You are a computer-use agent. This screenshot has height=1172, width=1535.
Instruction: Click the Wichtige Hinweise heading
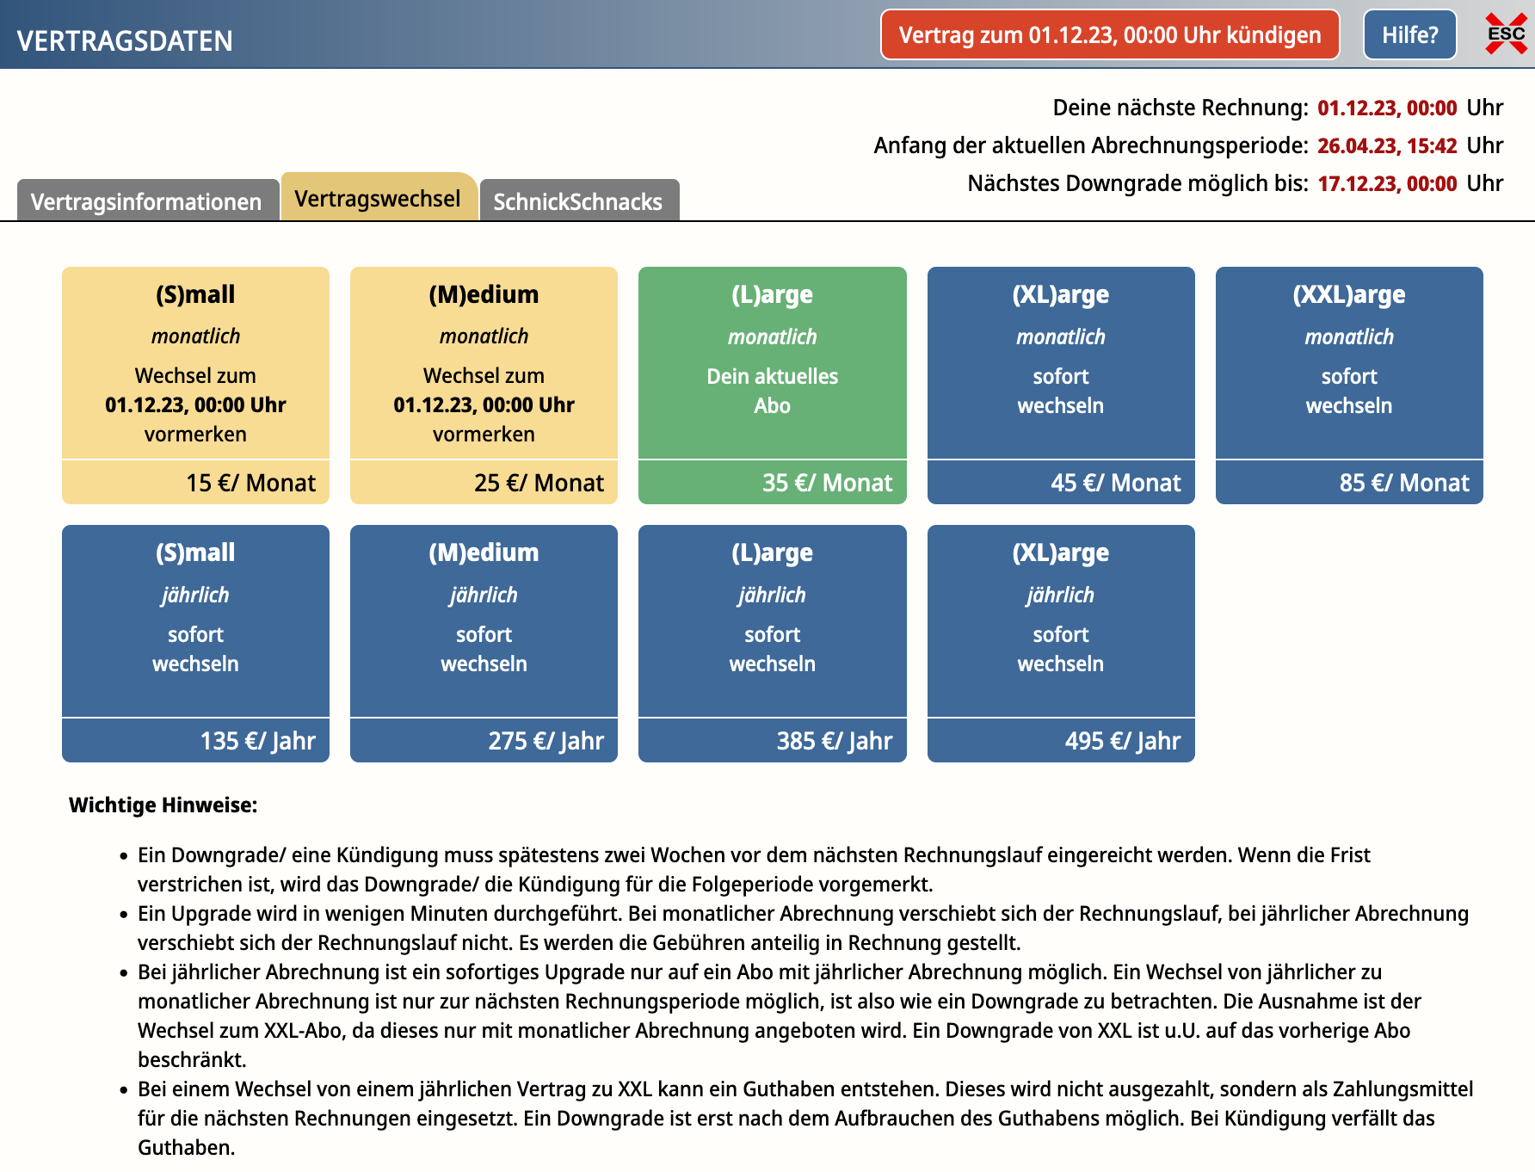pos(163,805)
